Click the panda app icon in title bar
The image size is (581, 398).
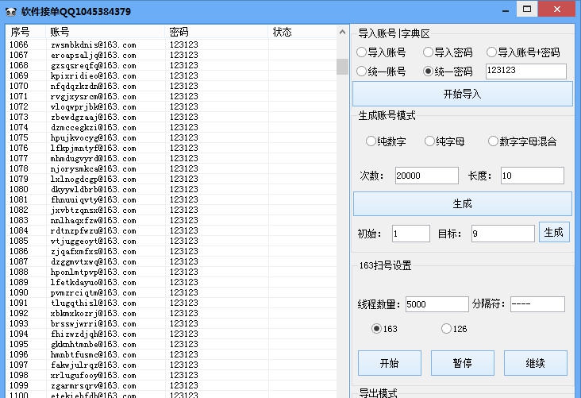11,11
